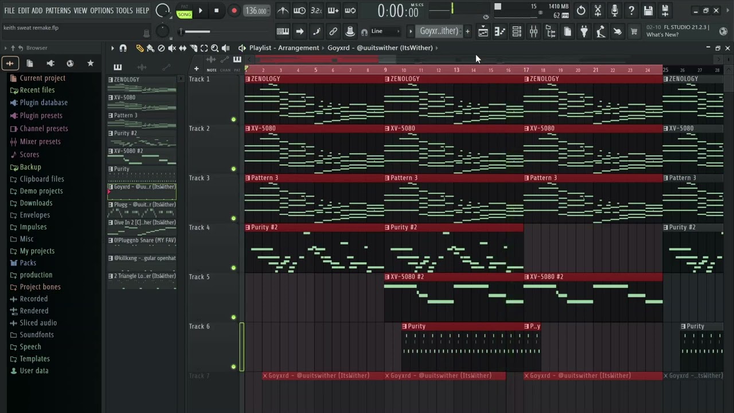The height and width of the screenshot is (413, 734).
Task: Click the Record button
Action: coord(234,10)
